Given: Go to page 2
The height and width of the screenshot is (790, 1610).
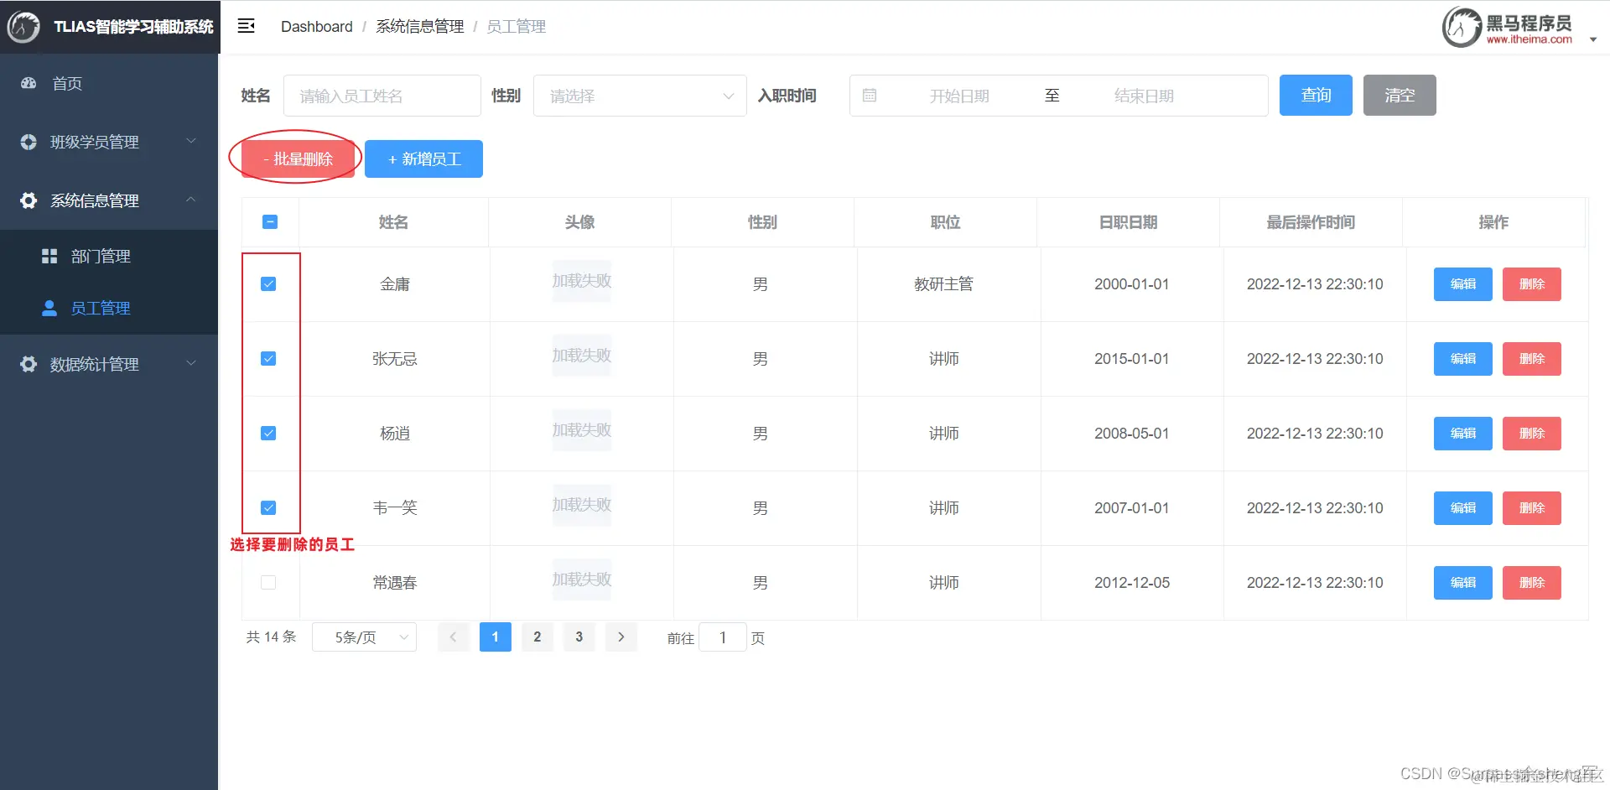Looking at the screenshot, I should [538, 637].
